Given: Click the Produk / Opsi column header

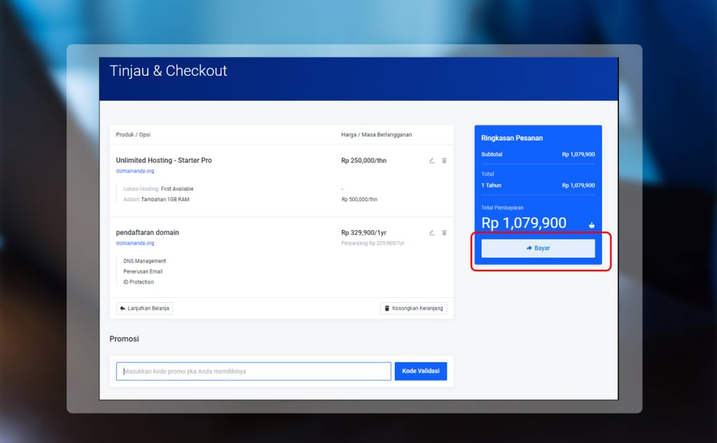Looking at the screenshot, I should coord(133,135).
